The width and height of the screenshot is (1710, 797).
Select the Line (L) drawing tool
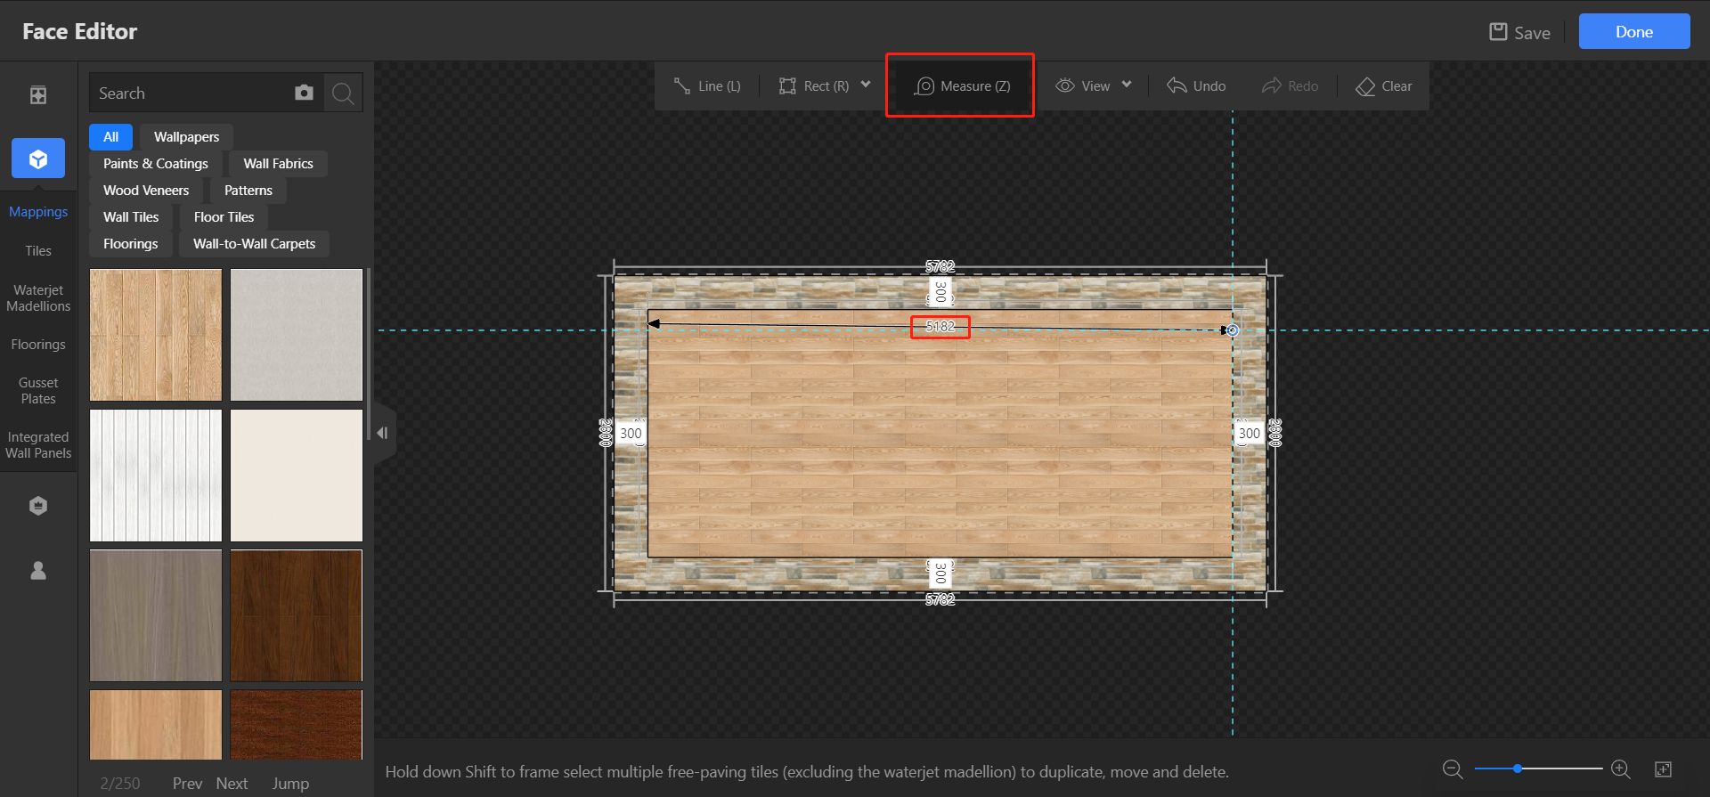(x=707, y=86)
